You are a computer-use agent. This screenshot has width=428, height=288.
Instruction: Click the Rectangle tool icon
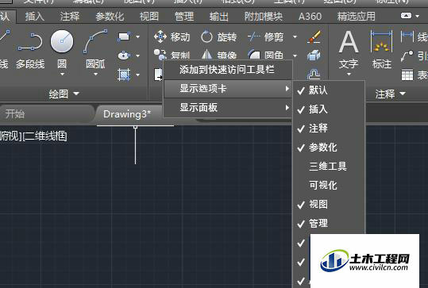[124, 36]
